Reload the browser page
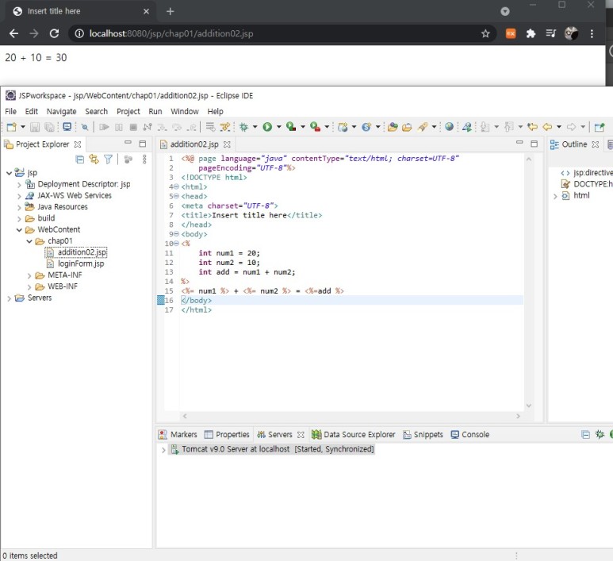Screen dimensions: 613x561 [x=54, y=34]
